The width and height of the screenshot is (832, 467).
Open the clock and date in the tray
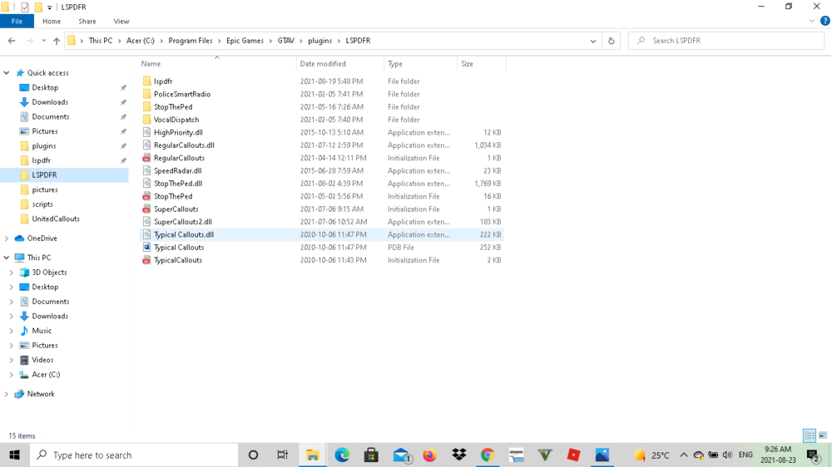tap(779, 455)
